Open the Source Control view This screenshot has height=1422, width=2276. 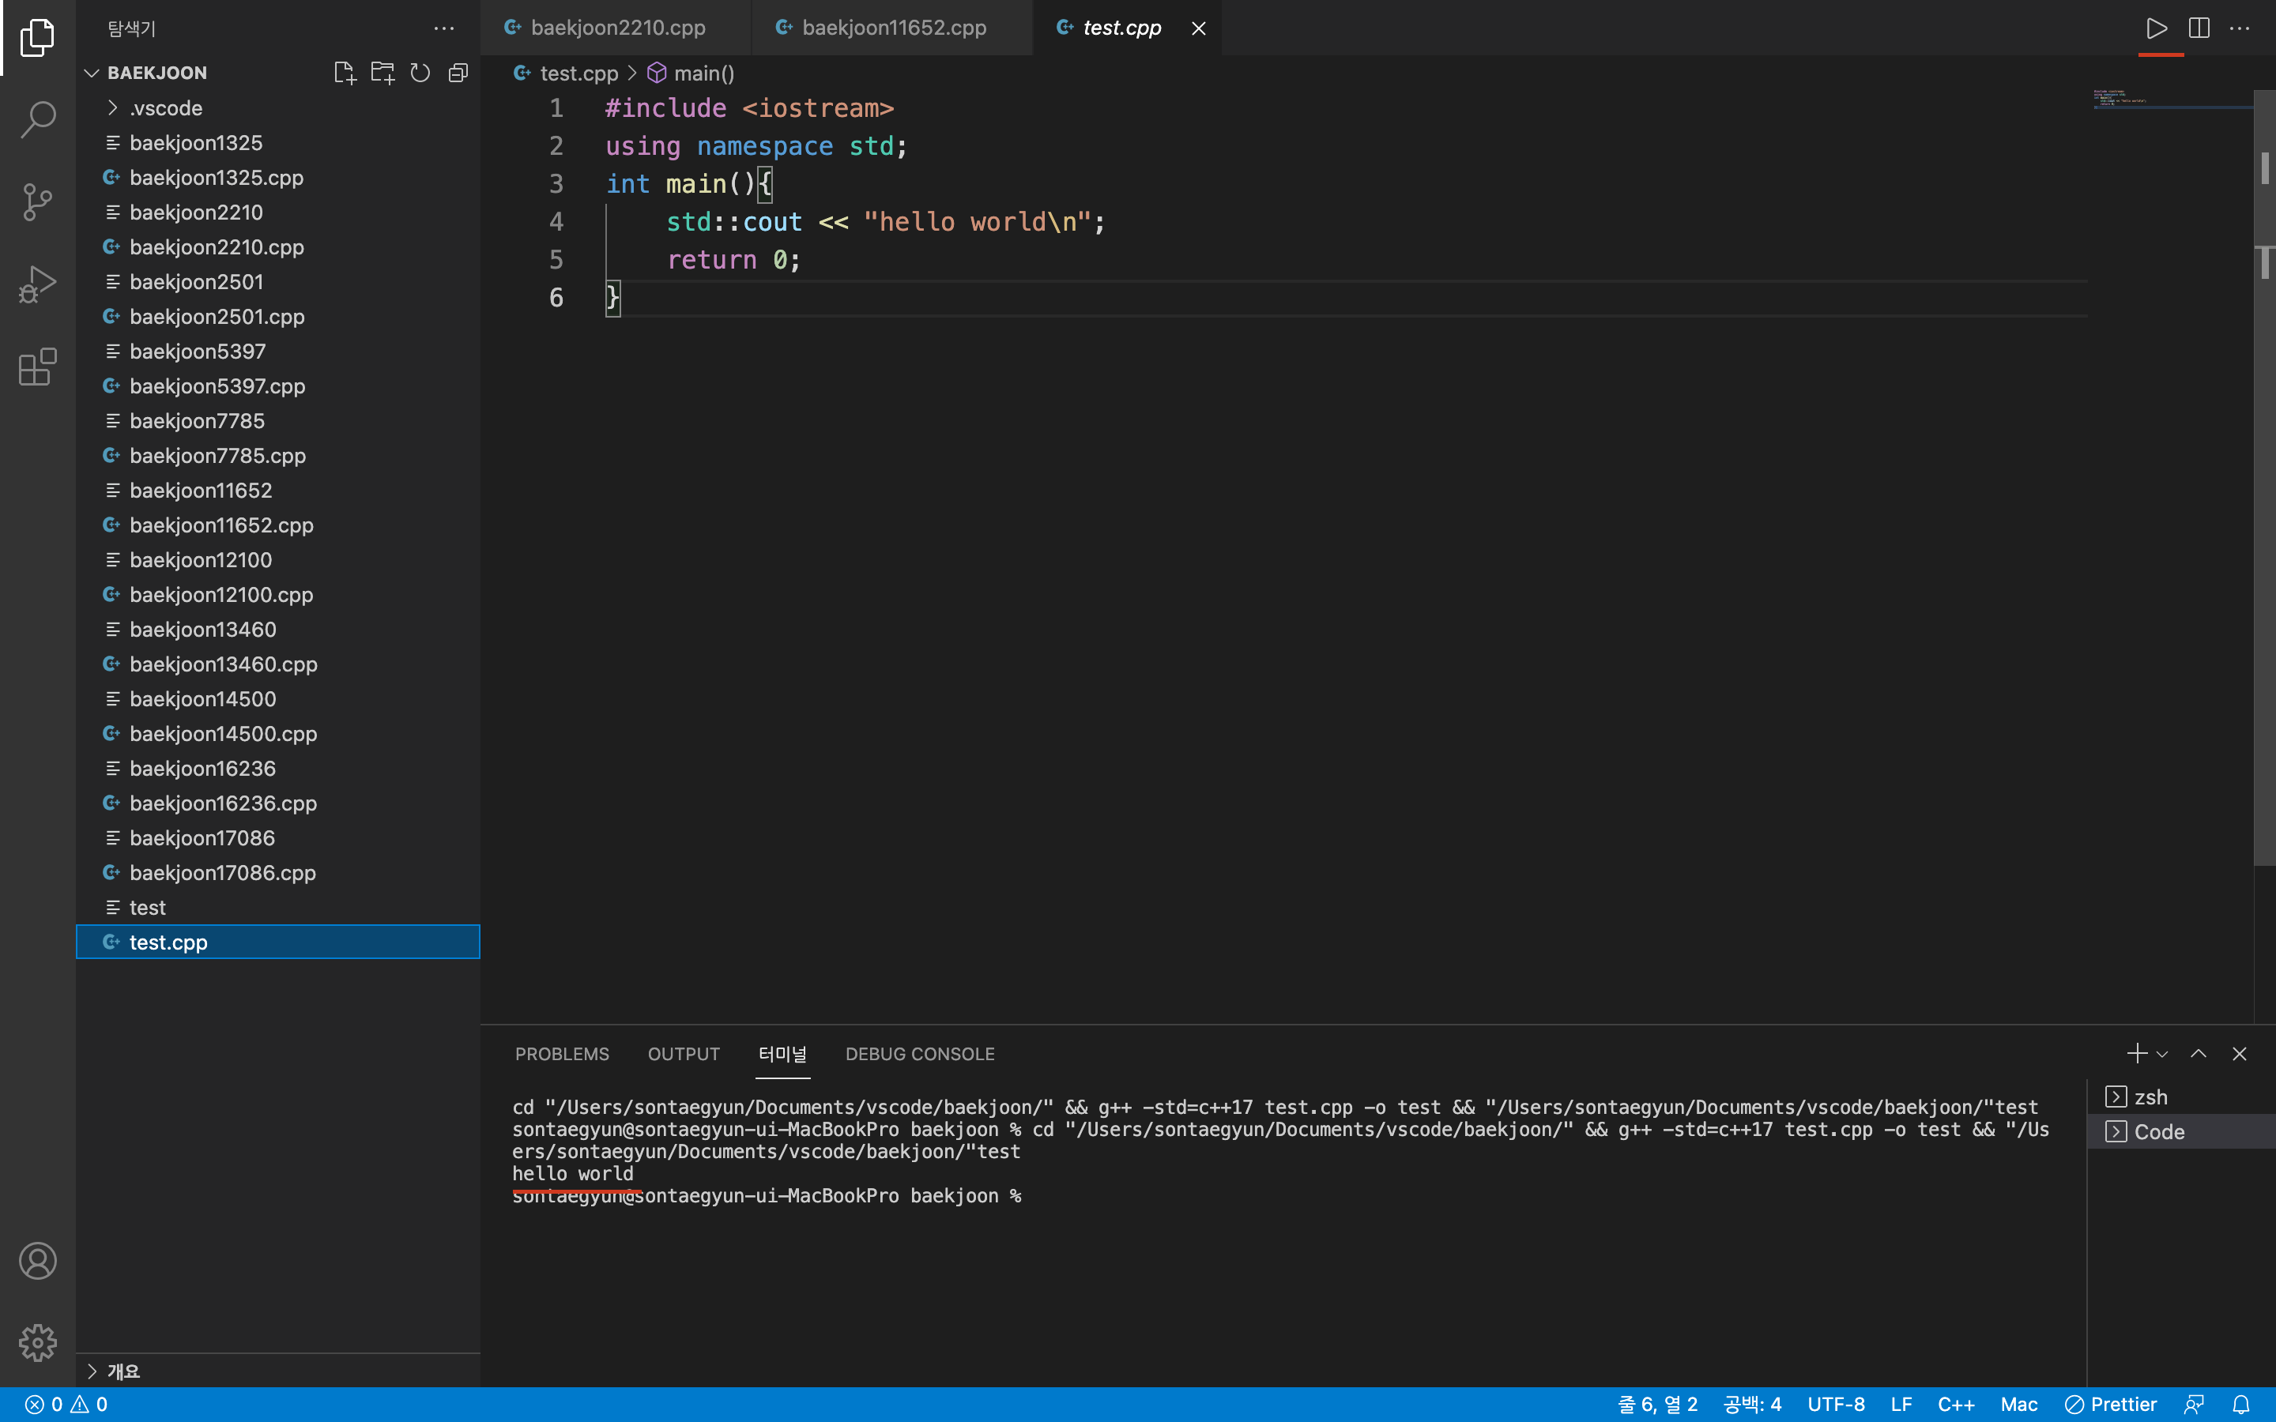[38, 201]
